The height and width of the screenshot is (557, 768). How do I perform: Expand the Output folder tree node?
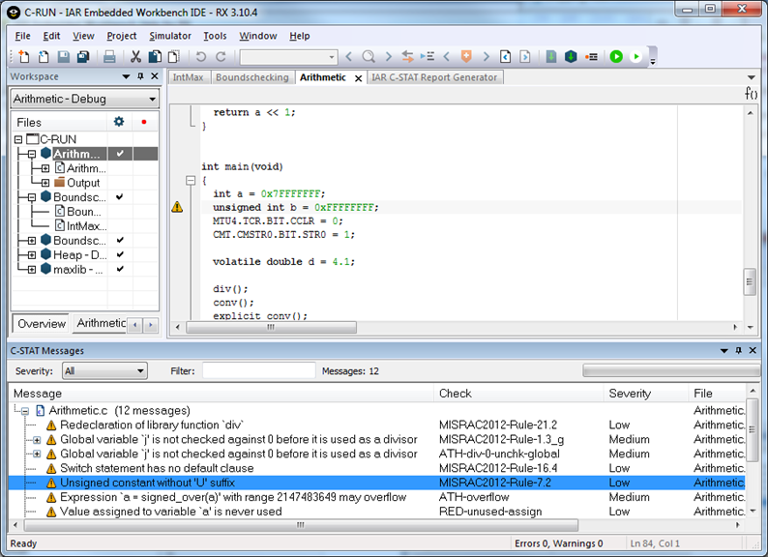tap(44, 183)
